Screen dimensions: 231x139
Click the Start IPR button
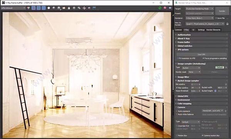coord(201,55)
